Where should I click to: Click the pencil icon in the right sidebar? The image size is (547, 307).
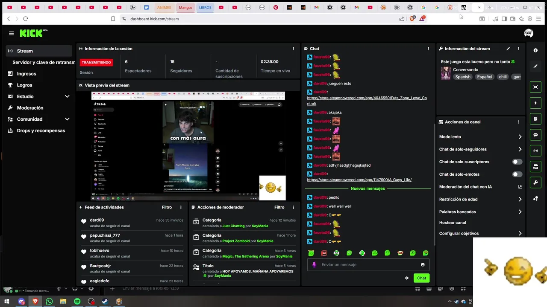click(535, 67)
